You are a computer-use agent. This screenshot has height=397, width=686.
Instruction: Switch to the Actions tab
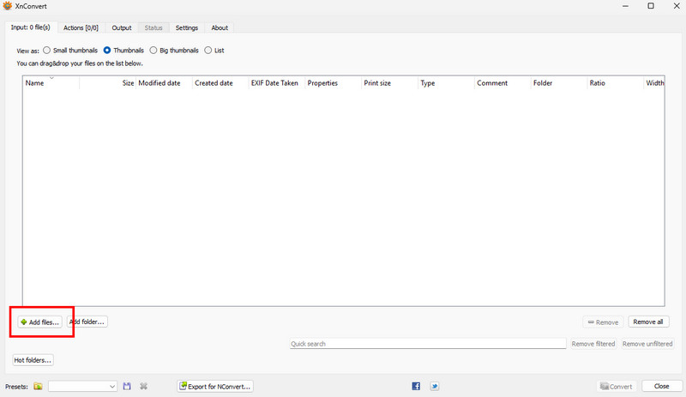tap(81, 27)
